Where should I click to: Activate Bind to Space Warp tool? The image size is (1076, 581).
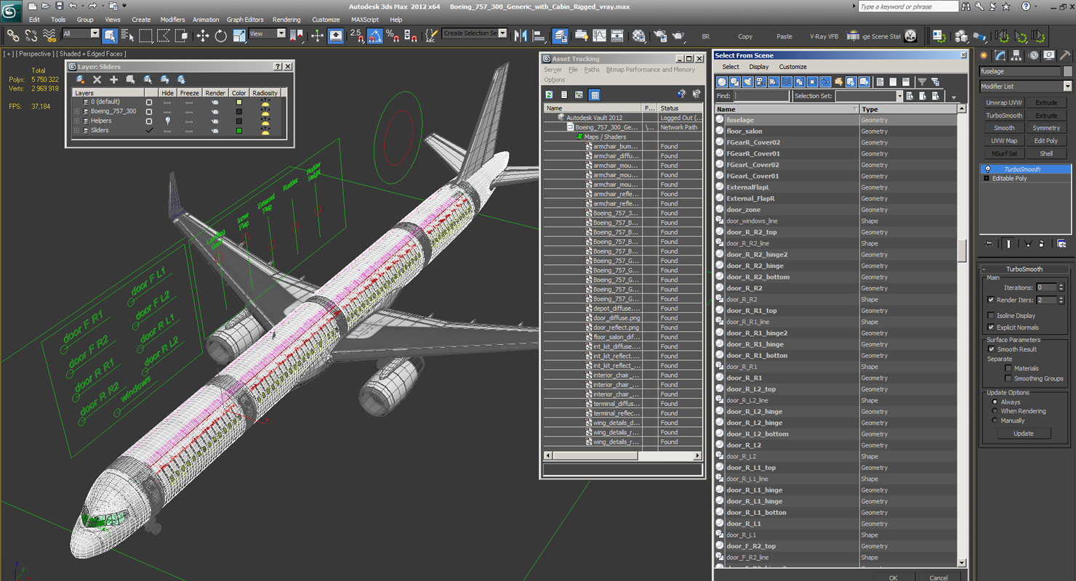(x=49, y=35)
